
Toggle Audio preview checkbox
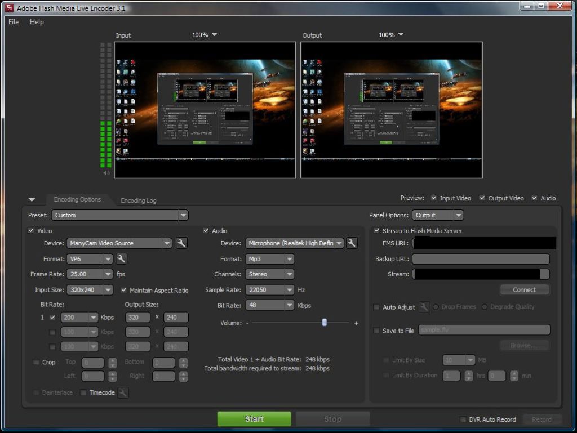coord(534,198)
